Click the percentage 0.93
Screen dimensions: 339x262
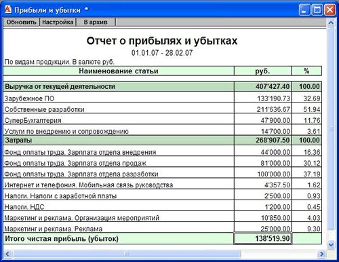pos(314,196)
